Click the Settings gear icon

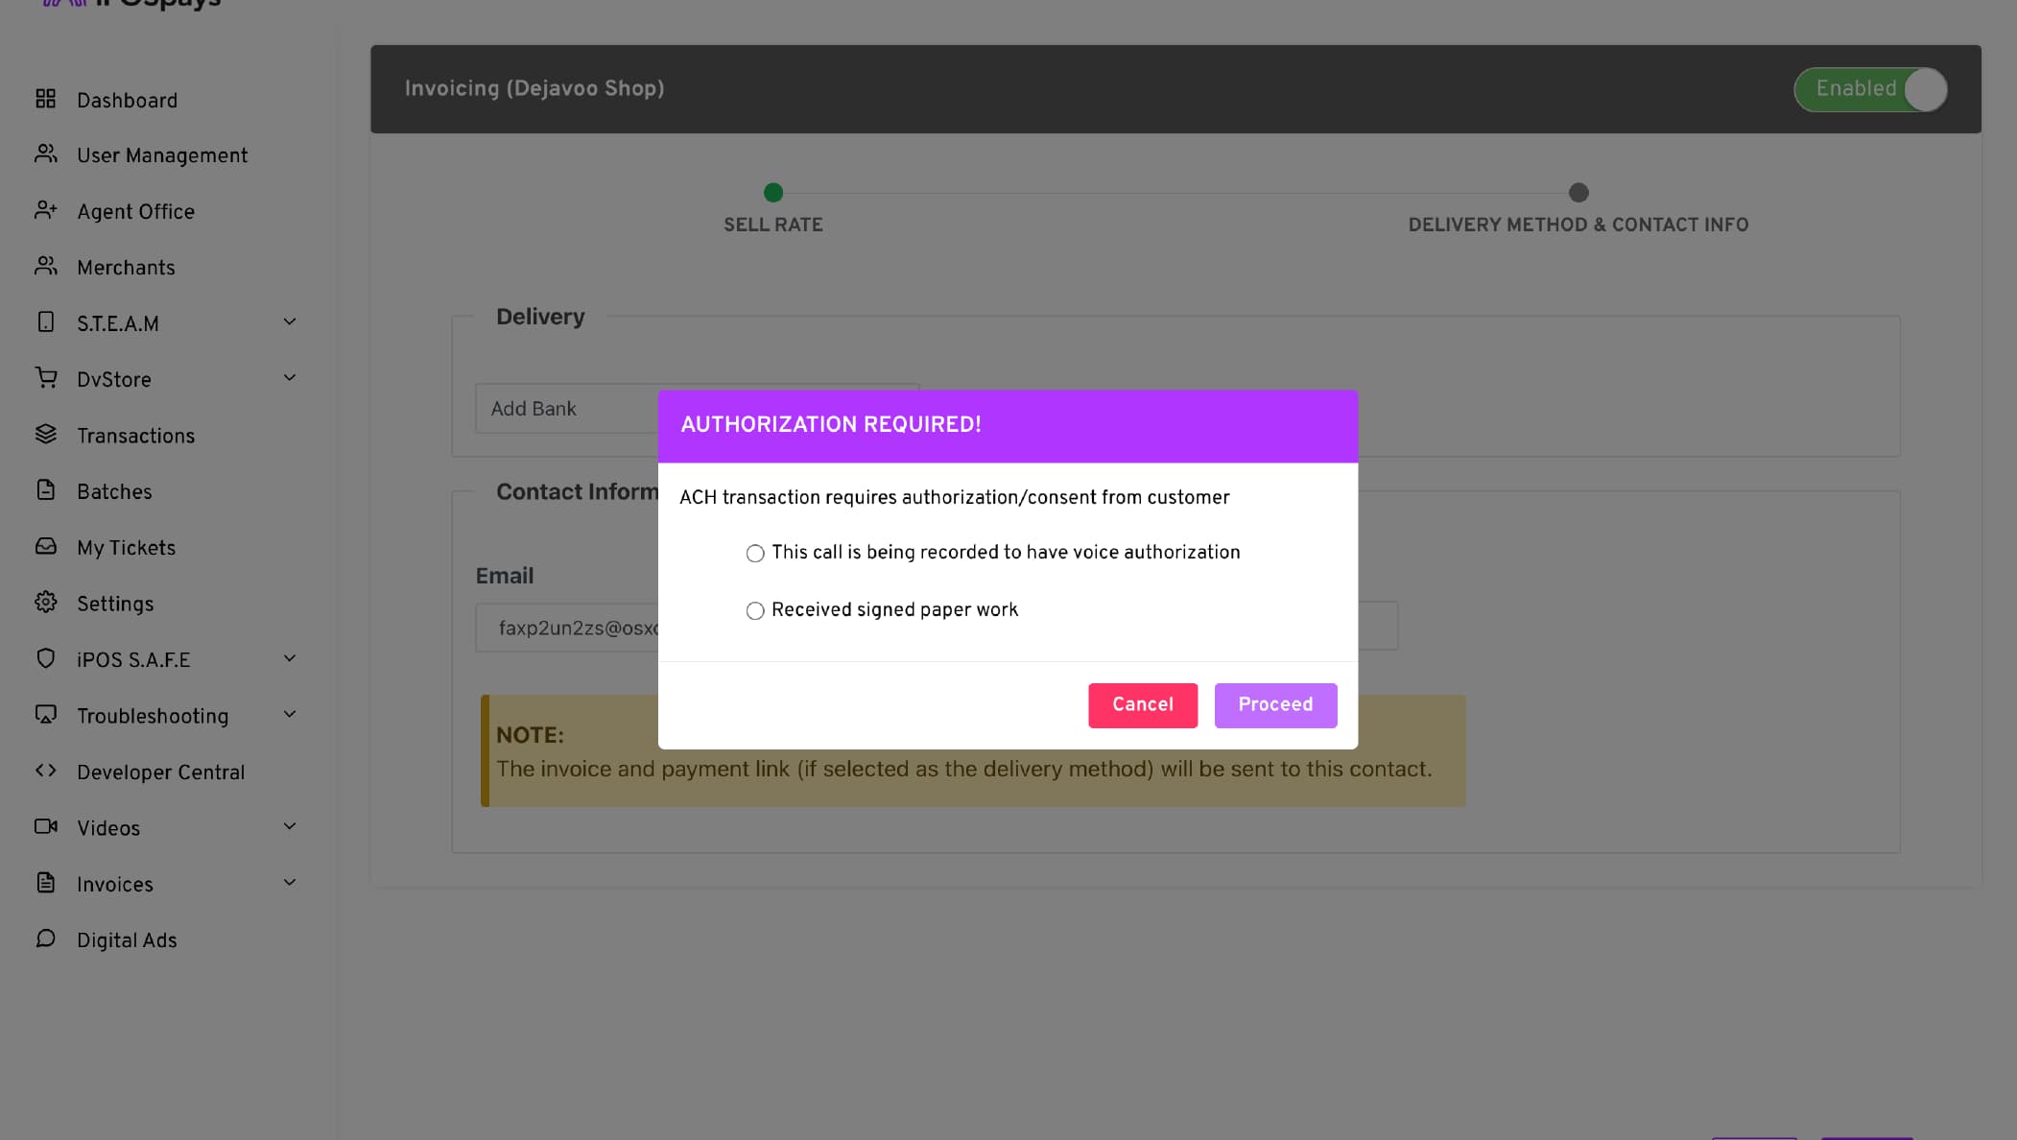45,603
